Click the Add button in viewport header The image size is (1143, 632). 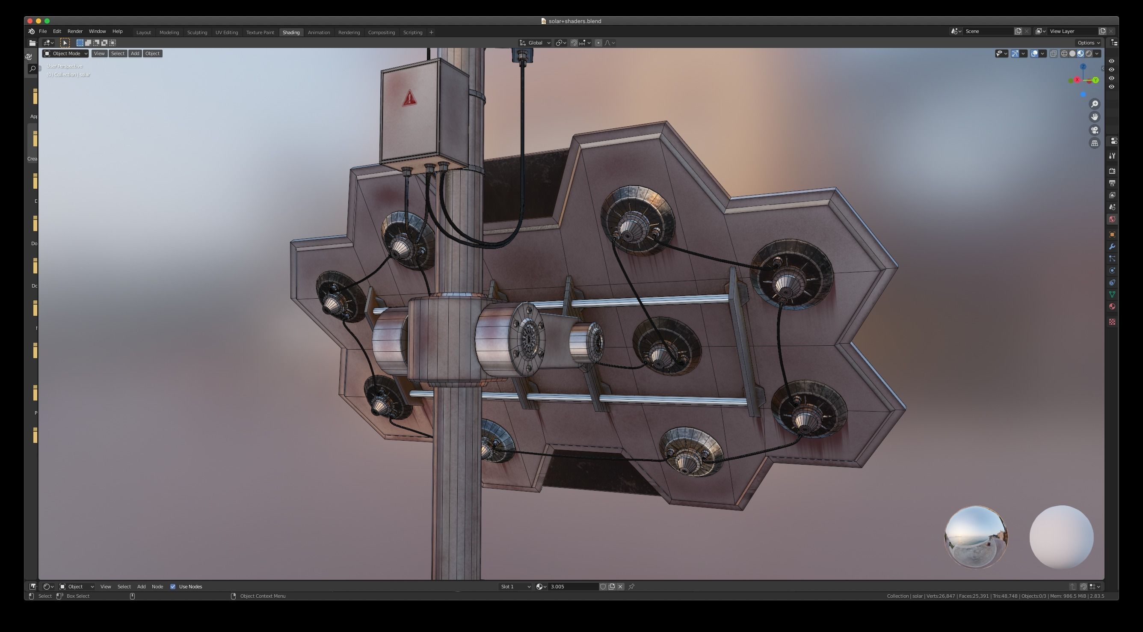[x=135, y=54]
